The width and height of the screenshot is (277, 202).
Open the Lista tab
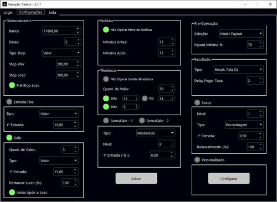(52, 12)
